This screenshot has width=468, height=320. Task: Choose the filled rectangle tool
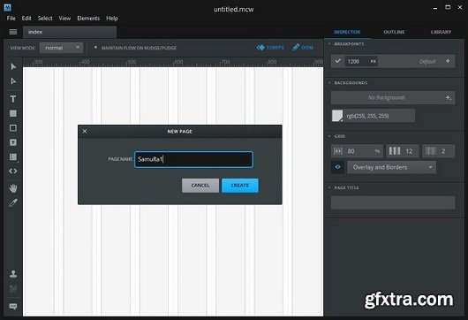pyautogui.click(x=13, y=113)
